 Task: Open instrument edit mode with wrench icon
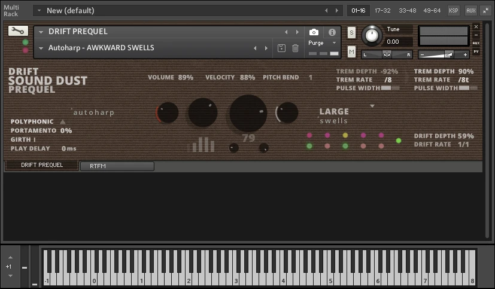18,31
